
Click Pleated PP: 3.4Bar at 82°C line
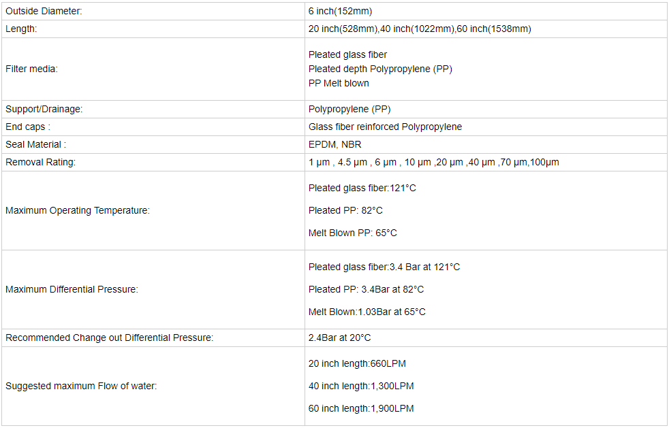click(x=366, y=289)
